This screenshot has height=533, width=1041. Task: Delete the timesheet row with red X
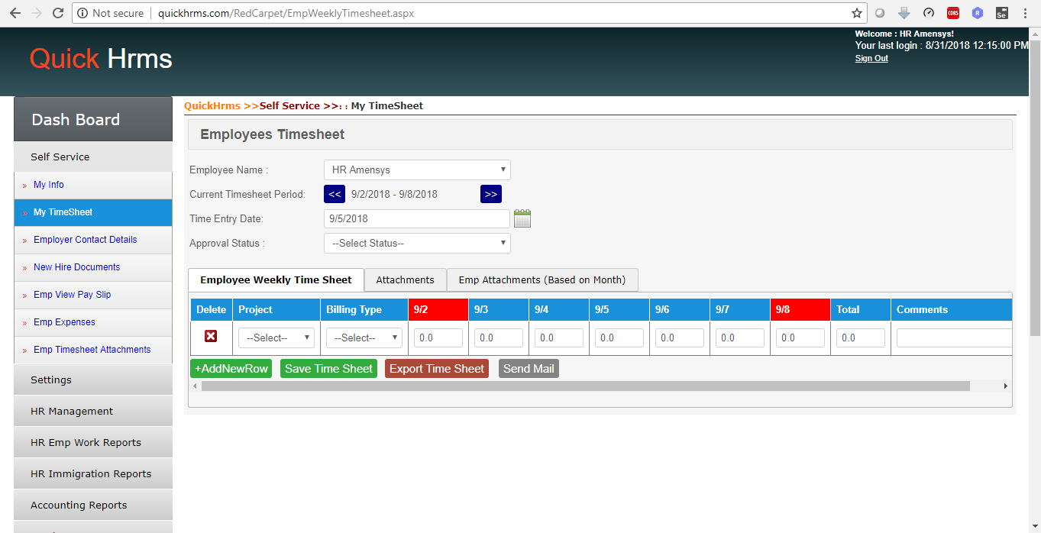point(211,336)
